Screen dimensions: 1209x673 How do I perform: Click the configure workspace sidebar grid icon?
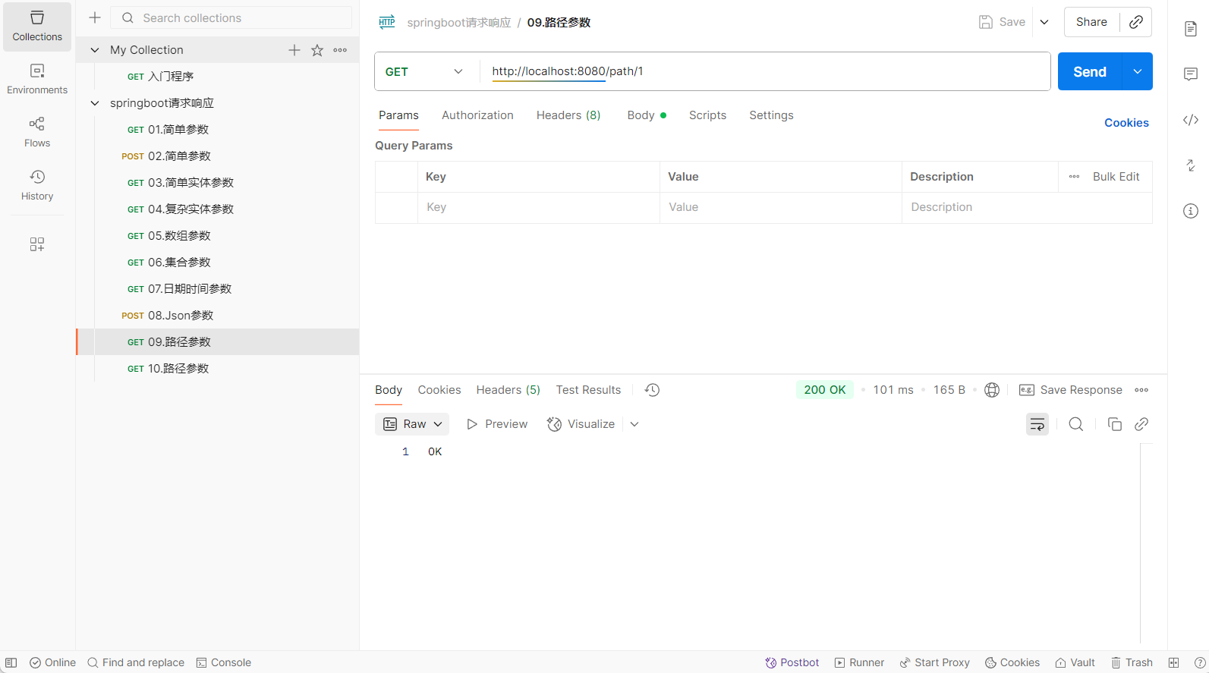37,244
